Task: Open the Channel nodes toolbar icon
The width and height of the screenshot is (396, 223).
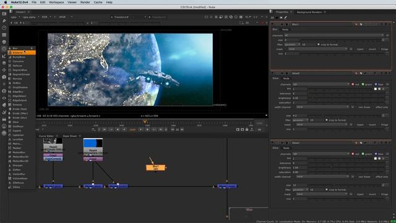Action: click(4, 35)
